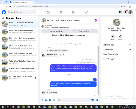Open the Facebook logo home link
Screen dimensions: 136x109
(x=4, y=12)
